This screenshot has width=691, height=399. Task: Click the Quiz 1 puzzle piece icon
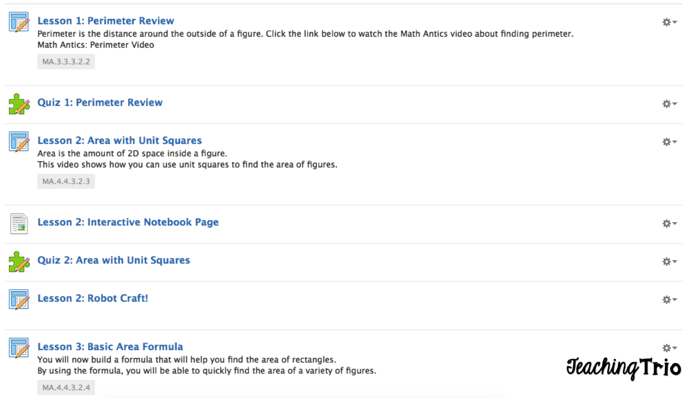pyautogui.click(x=19, y=104)
